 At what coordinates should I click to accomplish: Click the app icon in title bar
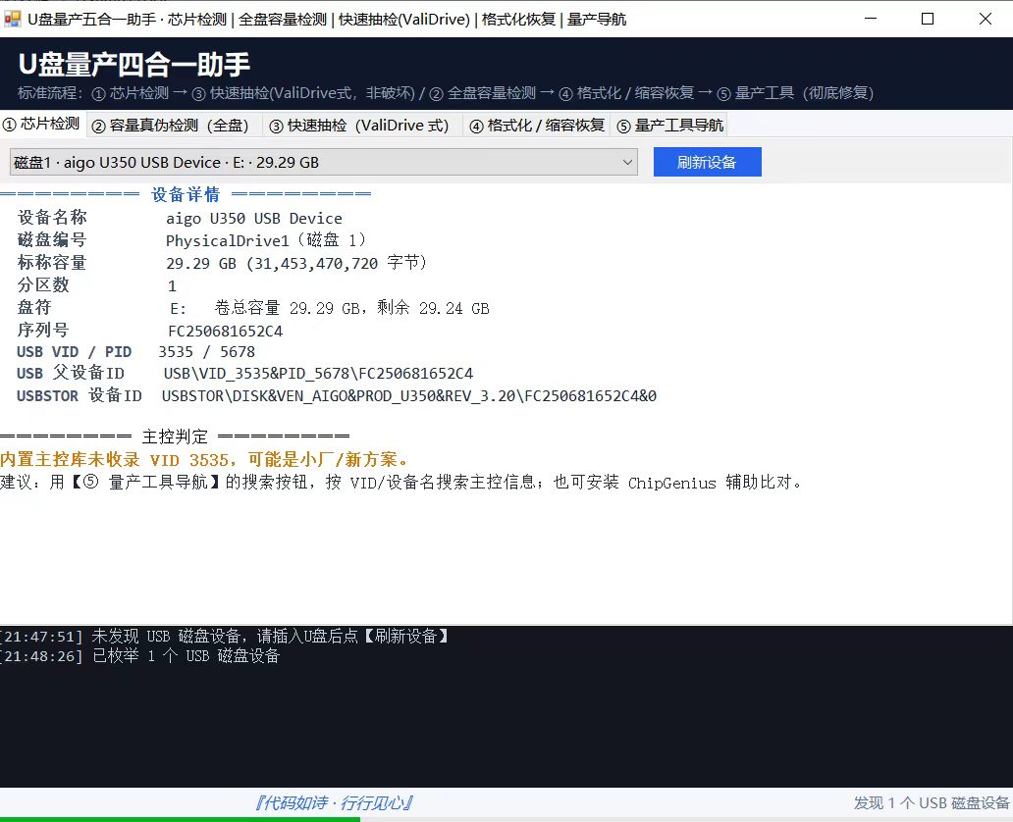tap(12, 19)
